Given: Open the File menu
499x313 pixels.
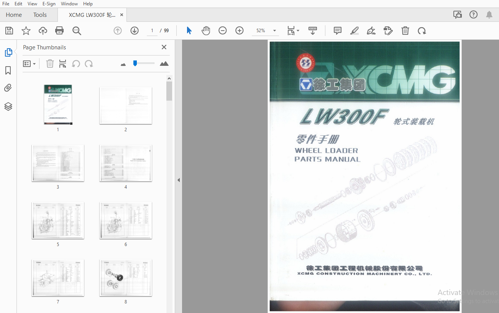Looking at the screenshot, I should (6, 3).
